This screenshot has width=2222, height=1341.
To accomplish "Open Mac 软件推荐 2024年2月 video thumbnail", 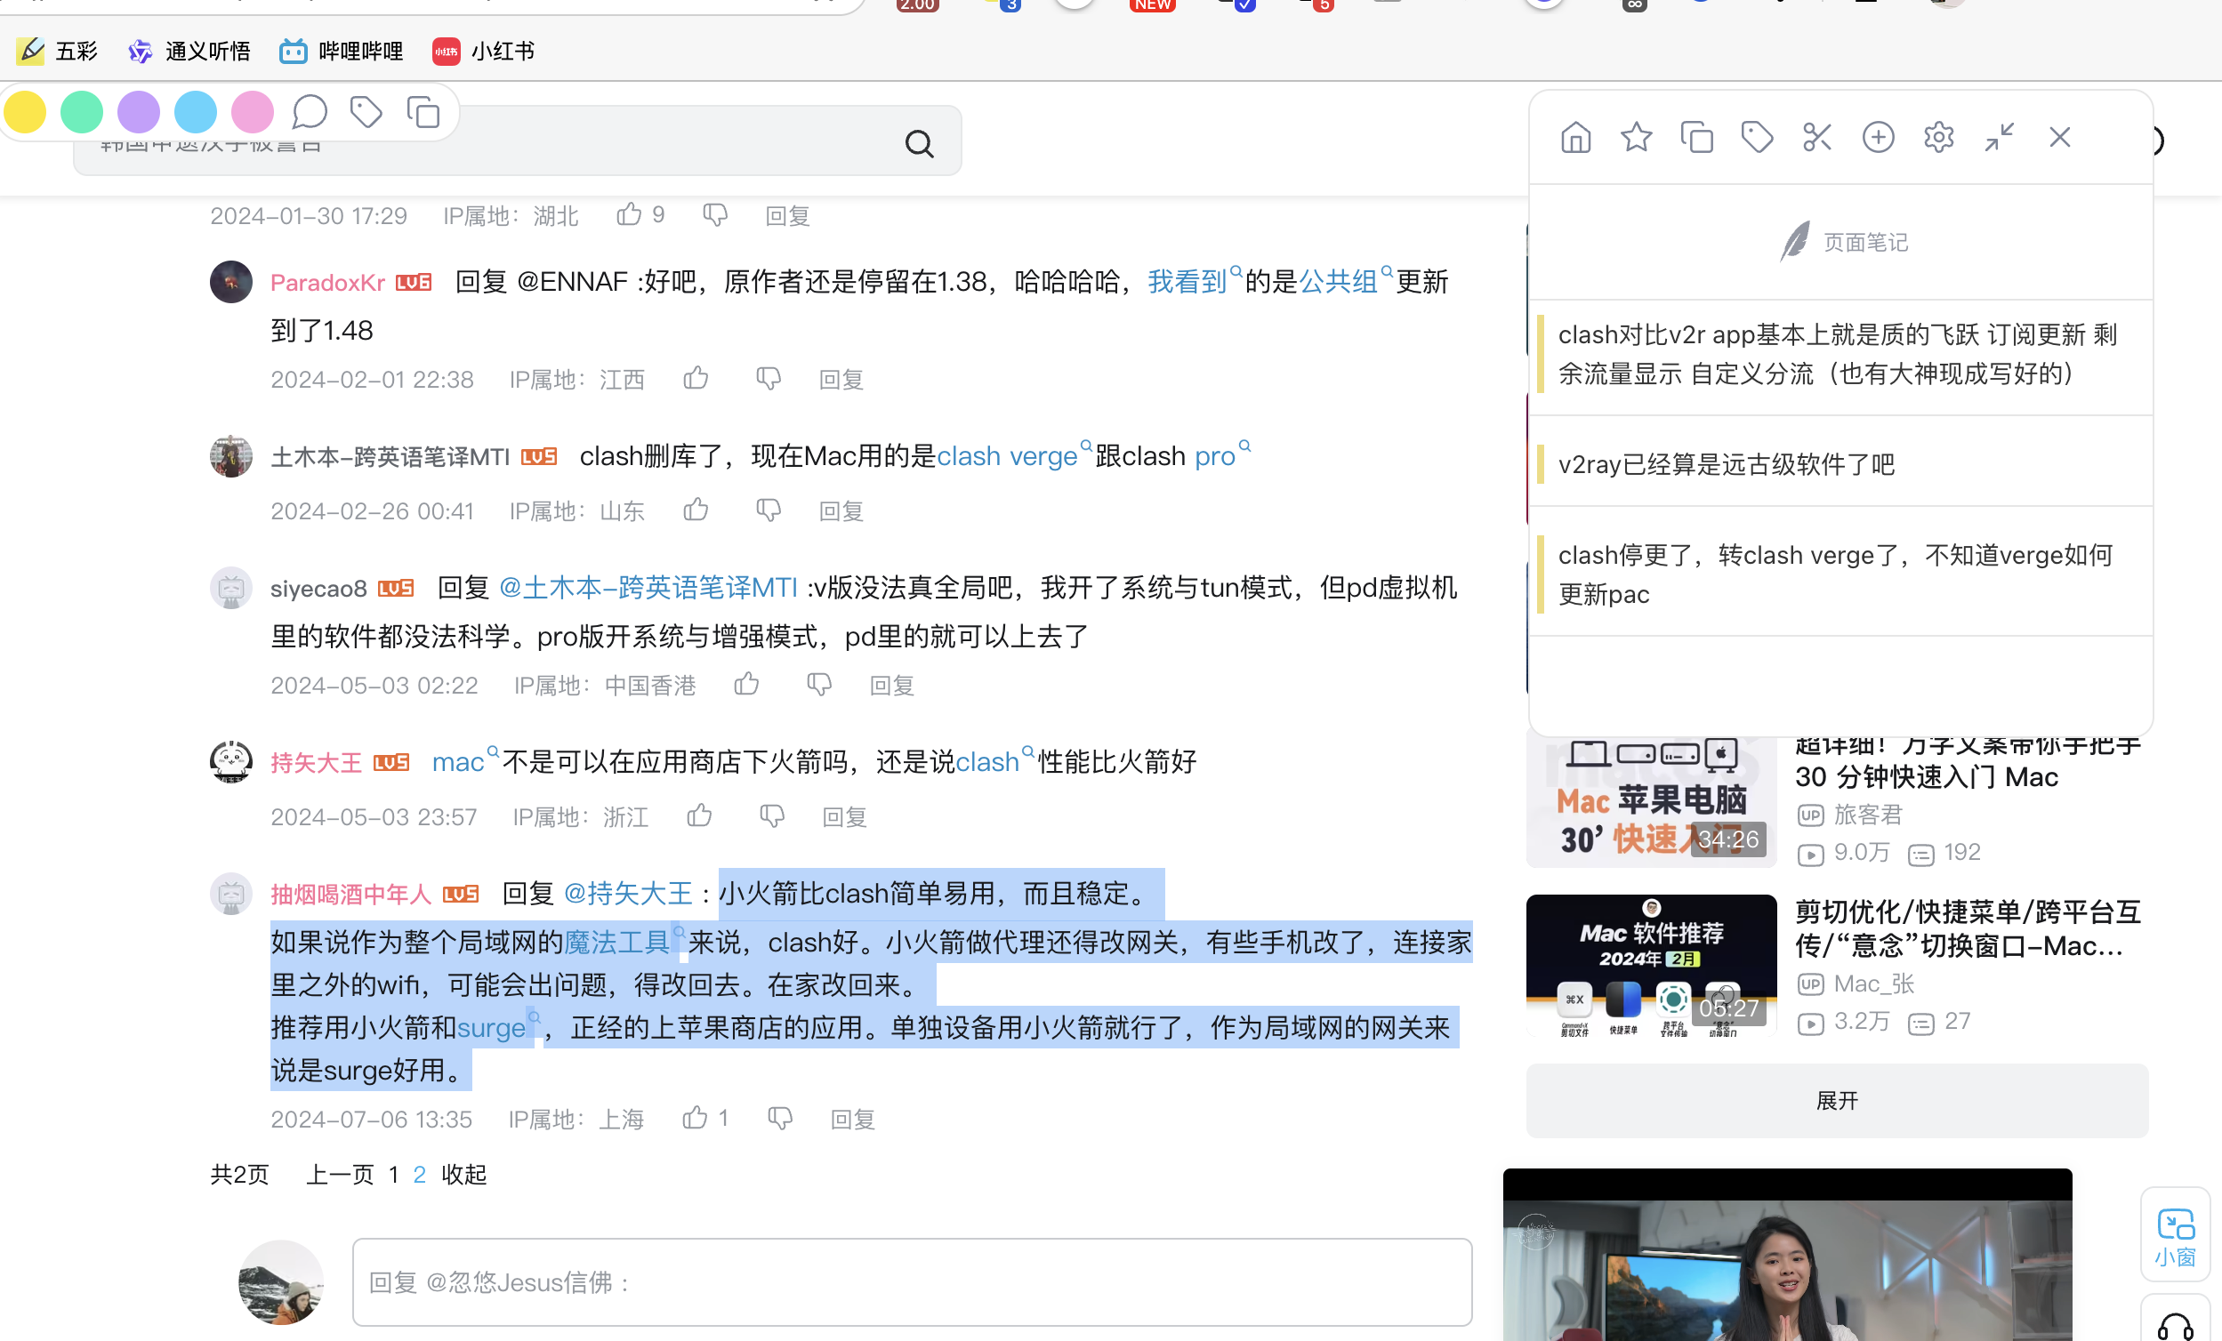I will (x=1651, y=965).
